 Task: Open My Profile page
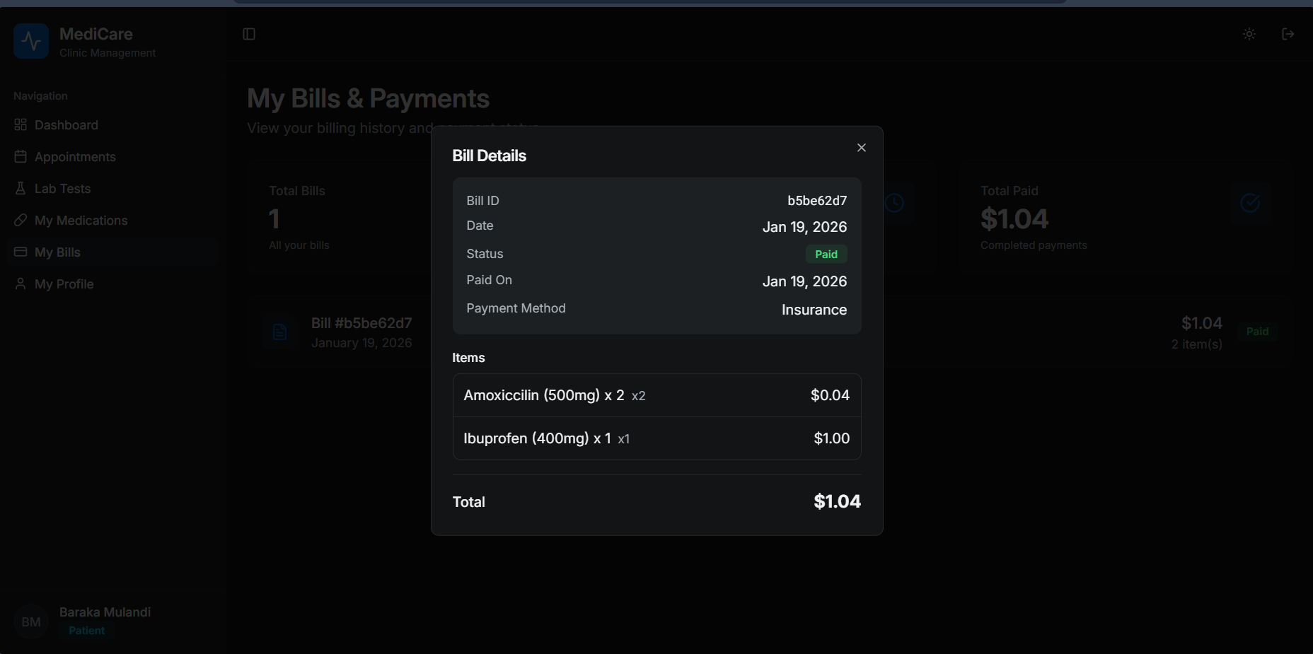pos(64,284)
